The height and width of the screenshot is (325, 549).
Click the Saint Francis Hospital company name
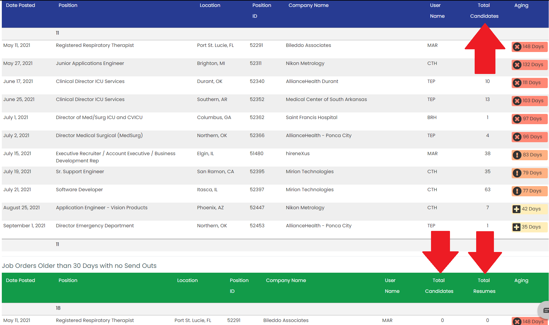[x=312, y=118]
